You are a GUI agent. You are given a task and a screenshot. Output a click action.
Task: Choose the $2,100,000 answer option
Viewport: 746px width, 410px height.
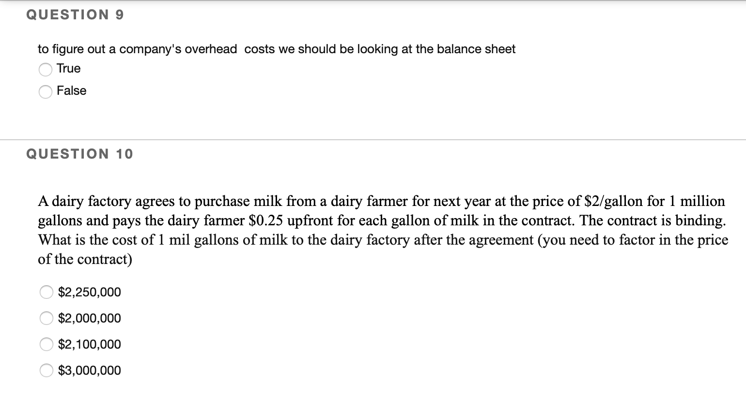46,344
